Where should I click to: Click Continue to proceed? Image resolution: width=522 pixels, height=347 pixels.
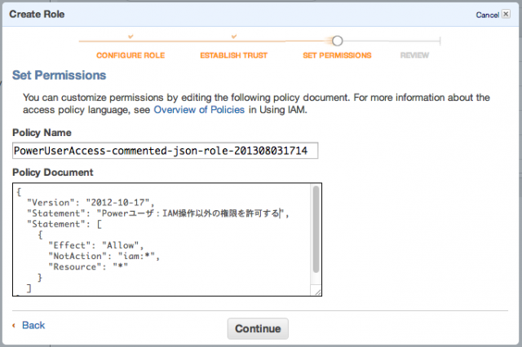[258, 328]
